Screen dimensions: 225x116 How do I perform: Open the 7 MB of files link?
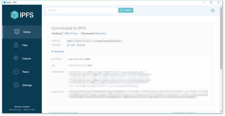70,34
